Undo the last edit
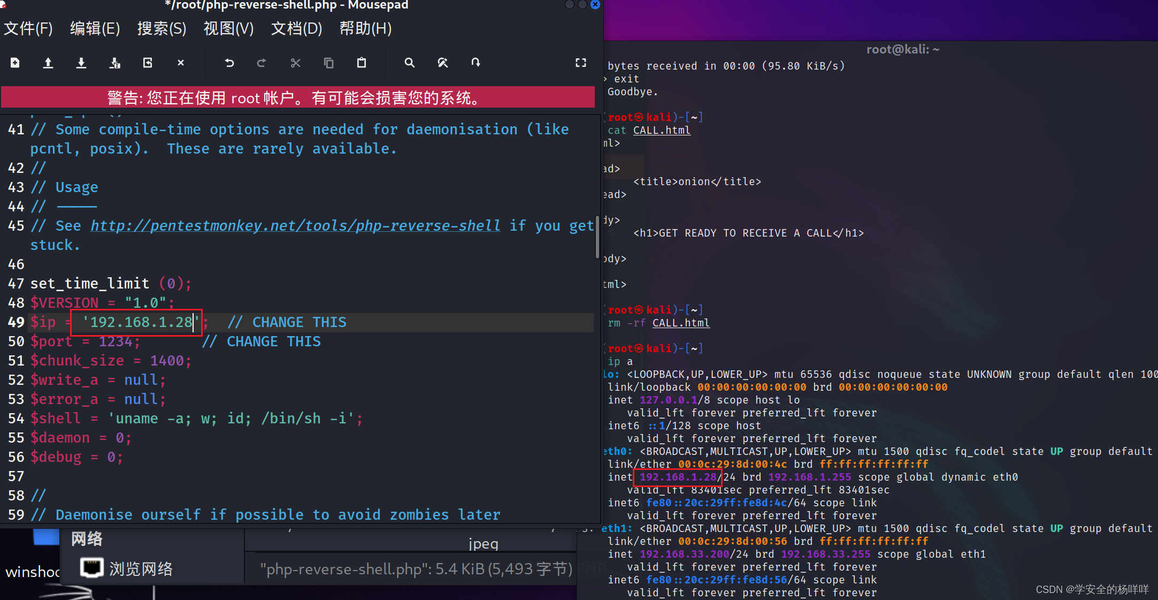The height and width of the screenshot is (600, 1158). [229, 63]
